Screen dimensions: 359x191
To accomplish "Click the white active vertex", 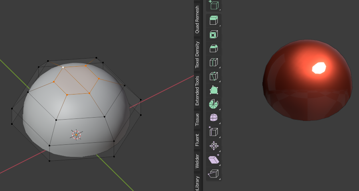I will coord(63,67).
